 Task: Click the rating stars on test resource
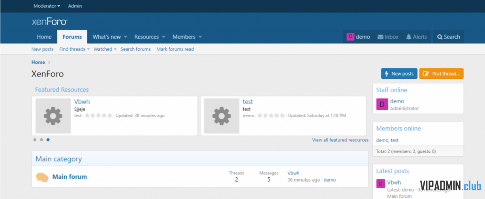271,116
